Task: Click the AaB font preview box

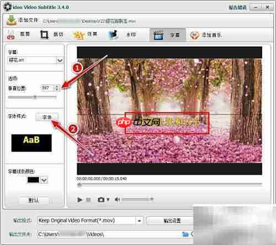Action: (31, 143)
